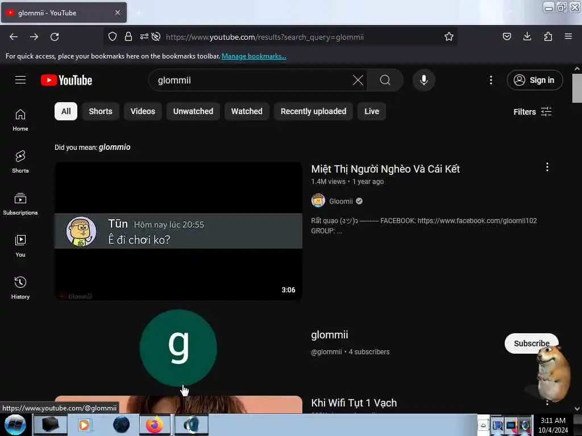This screenshot has width=582, height=436.
Task: Click @glommii handle text
Action: pyautogui.click(x=326, y=352)
